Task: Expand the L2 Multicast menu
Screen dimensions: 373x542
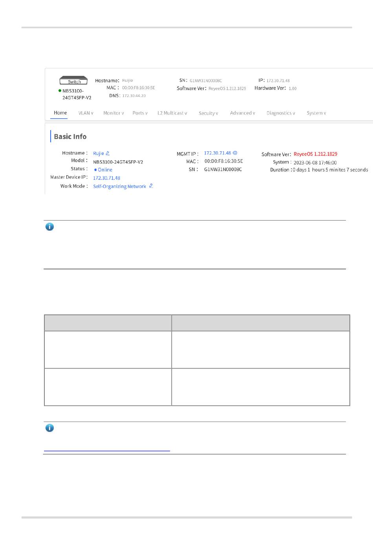Action: coord(172,113)
